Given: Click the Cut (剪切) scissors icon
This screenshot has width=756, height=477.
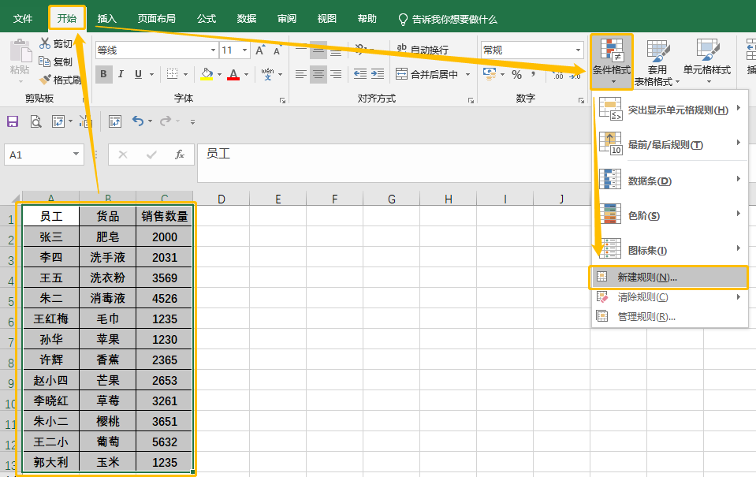Looking at the screenshot, I should pos(45,43).
